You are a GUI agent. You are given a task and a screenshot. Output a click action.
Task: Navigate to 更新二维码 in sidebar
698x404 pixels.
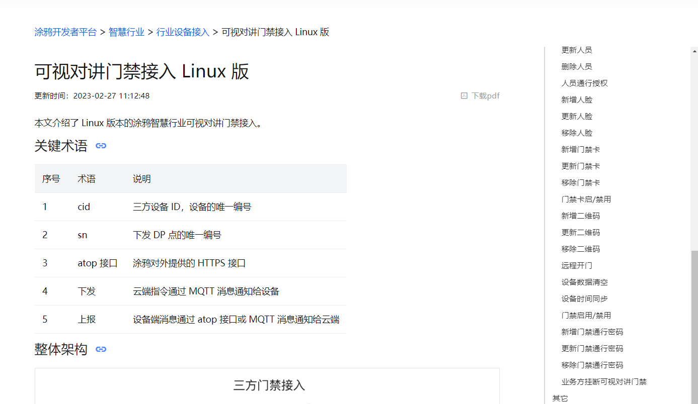click(x=581, y=232)
